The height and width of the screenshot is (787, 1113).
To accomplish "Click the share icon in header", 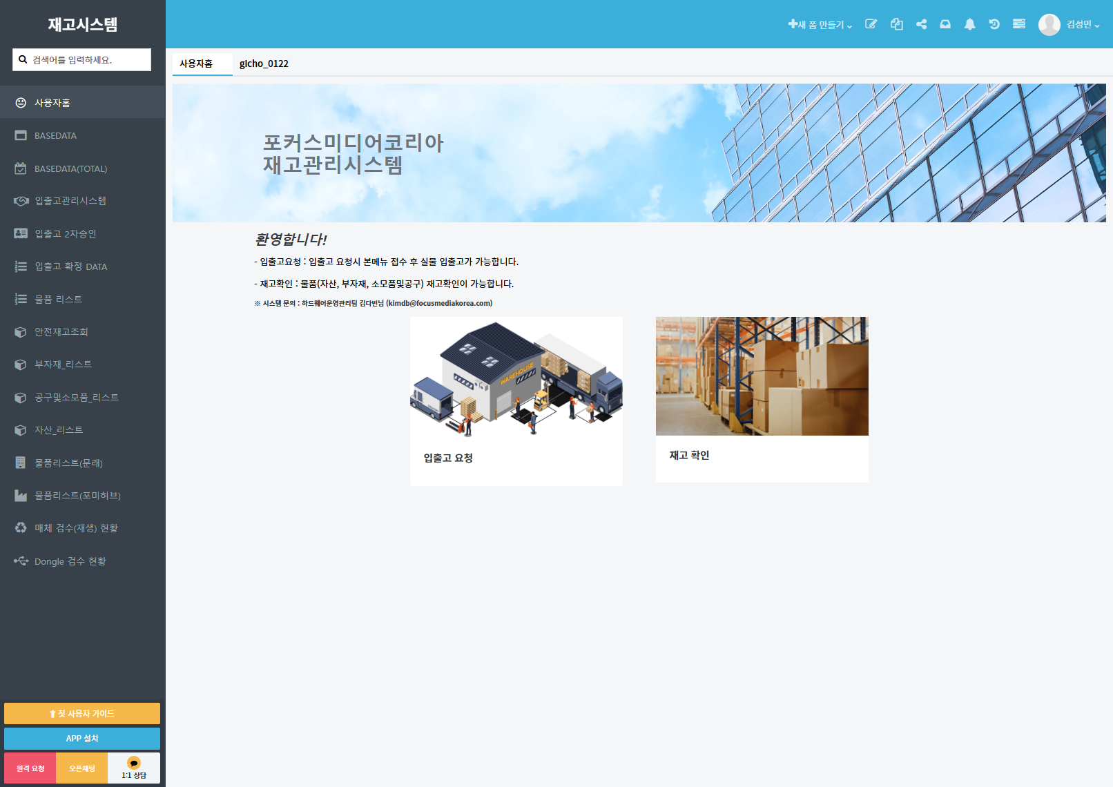I will pos(922,24).
